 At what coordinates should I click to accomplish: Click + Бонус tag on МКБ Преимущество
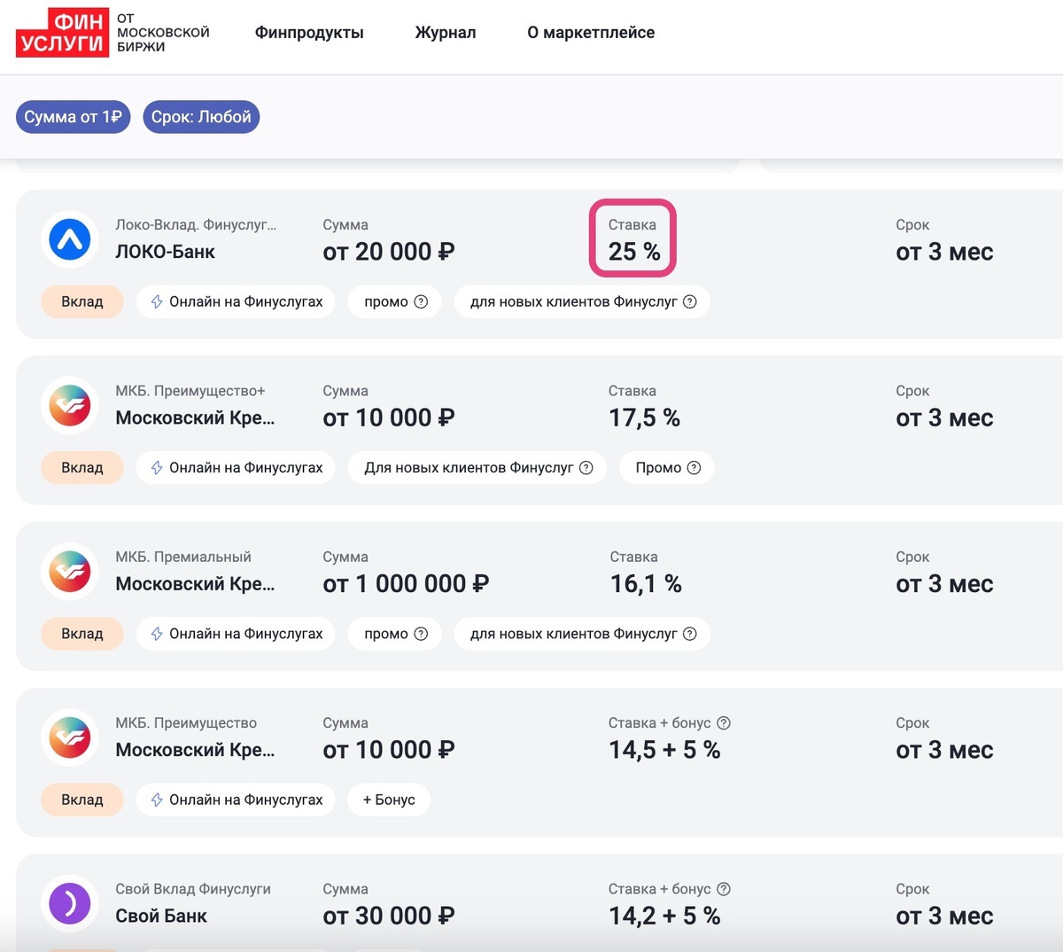pyautogui.click(x=389, y=800)
